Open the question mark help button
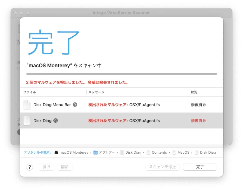 click(30, 167)
